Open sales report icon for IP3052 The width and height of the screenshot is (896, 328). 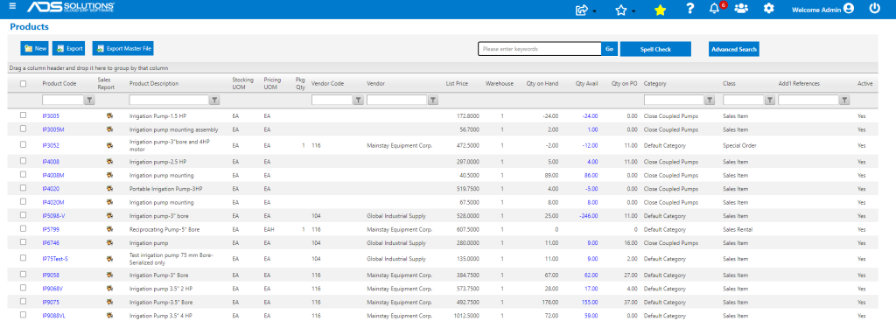109,145
